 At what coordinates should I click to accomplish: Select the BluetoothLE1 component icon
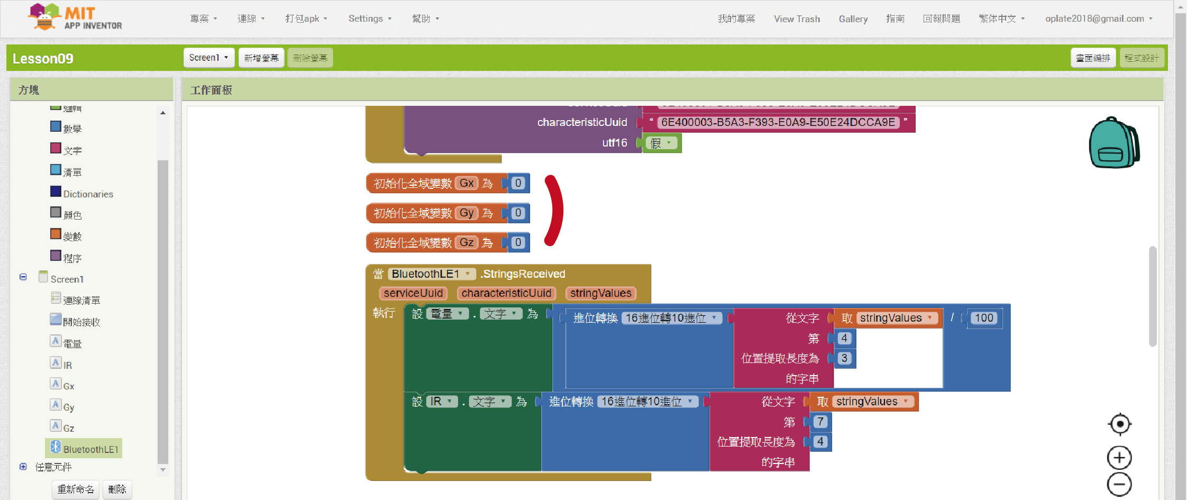[56, 448]
